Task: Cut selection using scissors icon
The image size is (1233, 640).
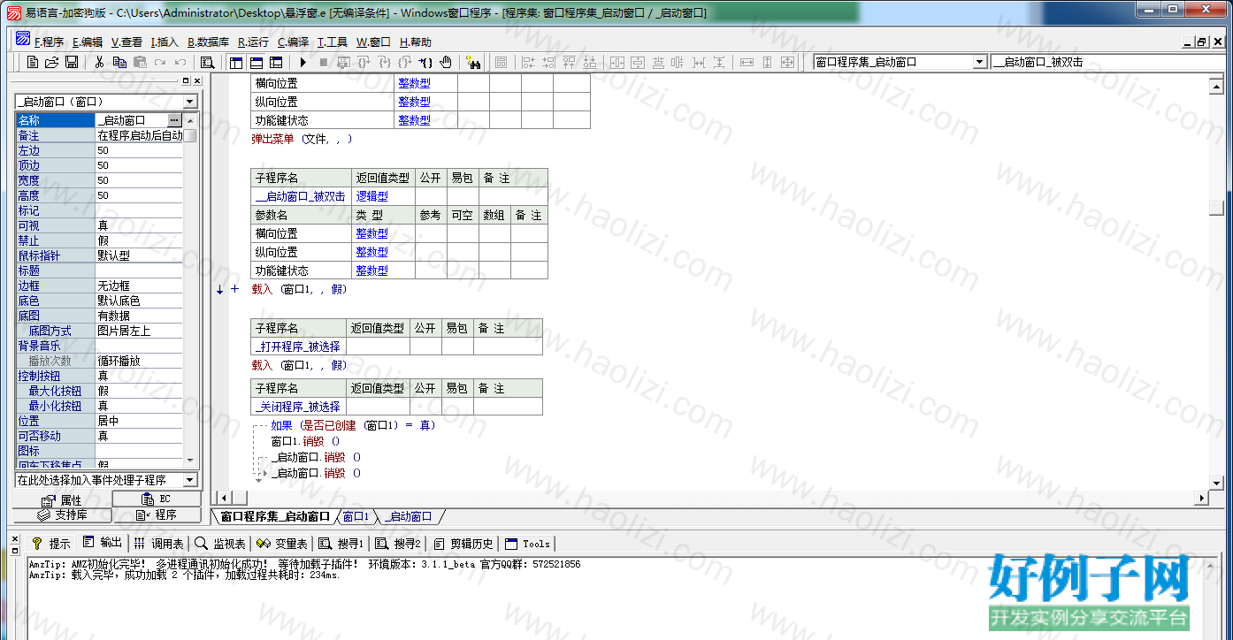Action: click(x=99, y=62)
